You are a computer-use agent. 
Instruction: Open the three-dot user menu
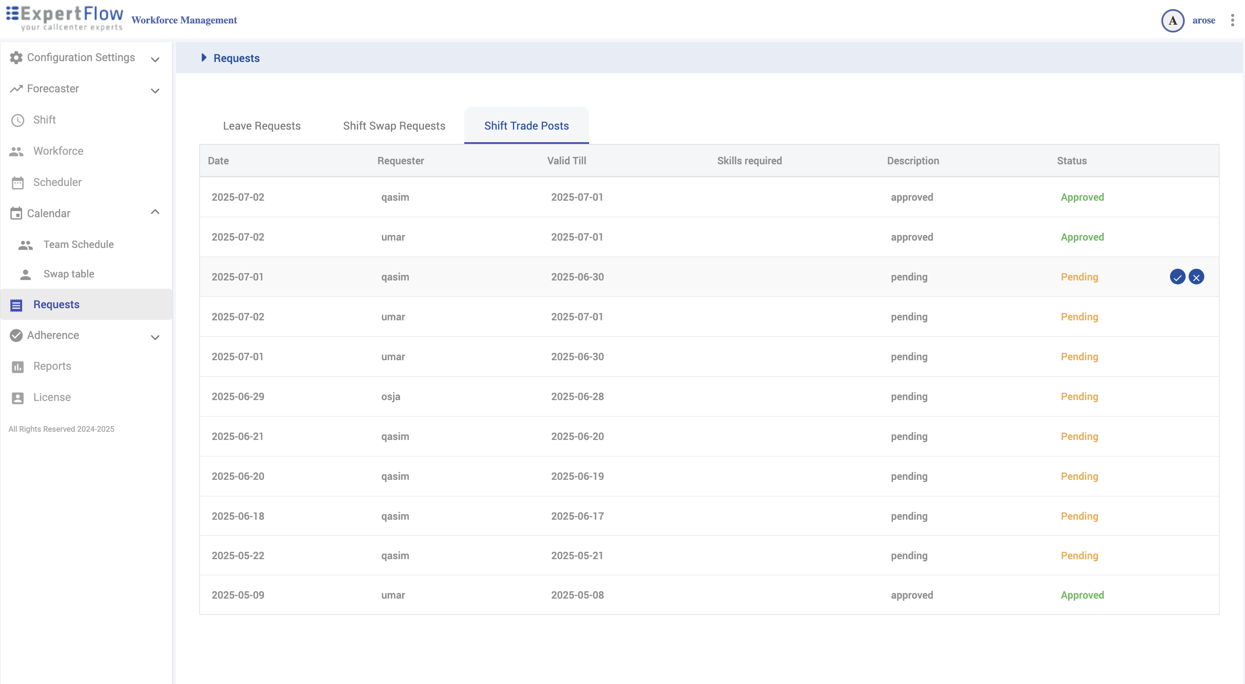click(1232, 20)
